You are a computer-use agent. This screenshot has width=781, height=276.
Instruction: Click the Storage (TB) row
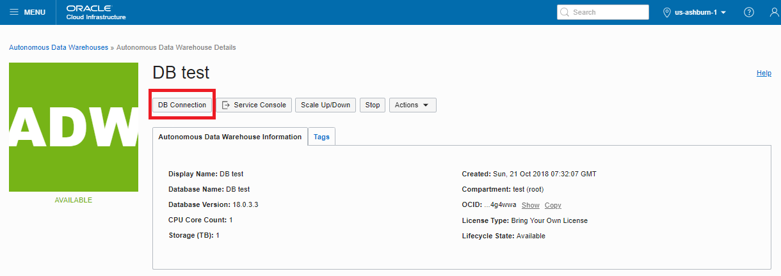click(194, 235)
